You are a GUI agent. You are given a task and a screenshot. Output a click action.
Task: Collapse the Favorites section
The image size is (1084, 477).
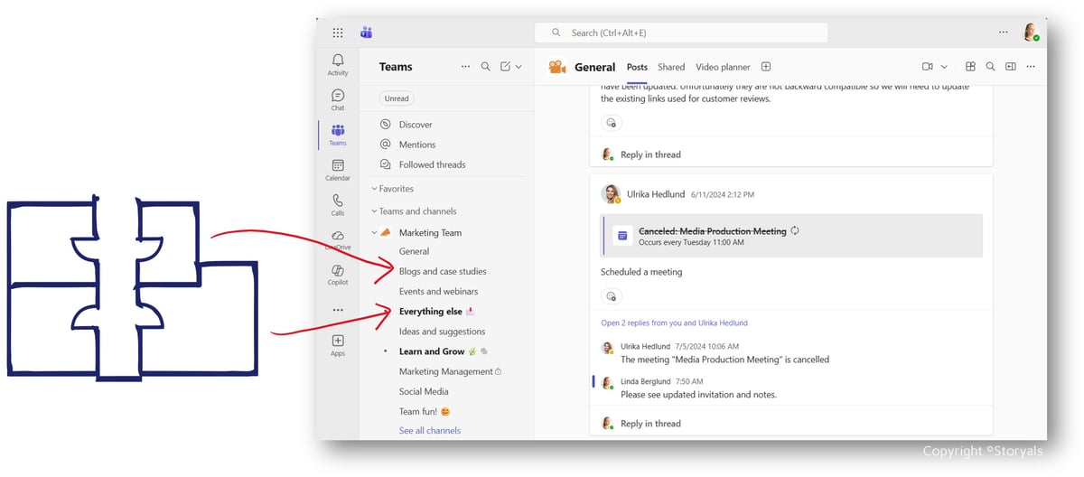374,189
